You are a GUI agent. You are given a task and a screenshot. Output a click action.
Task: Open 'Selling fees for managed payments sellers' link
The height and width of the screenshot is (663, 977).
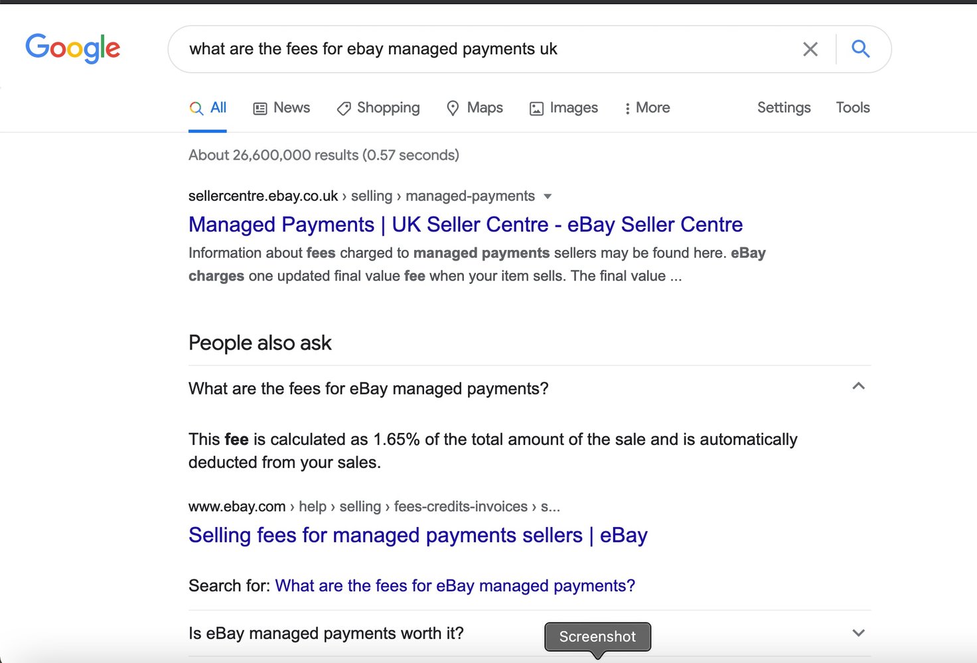pos(417,535)
